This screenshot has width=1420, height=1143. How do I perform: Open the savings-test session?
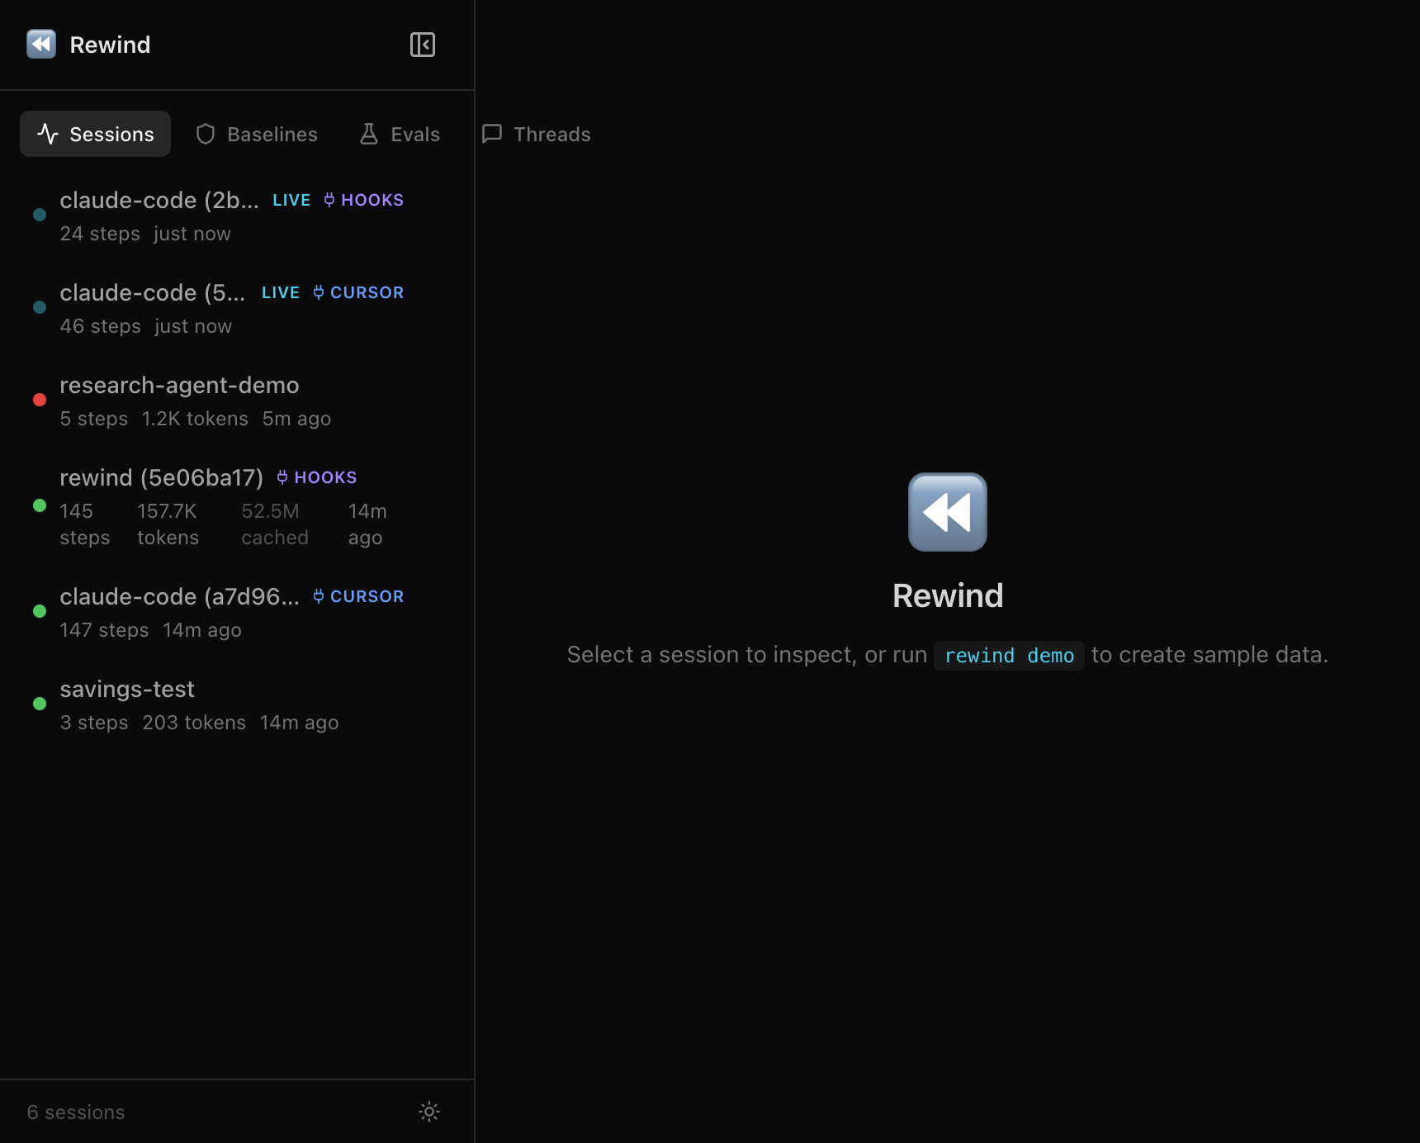[127, 690]
